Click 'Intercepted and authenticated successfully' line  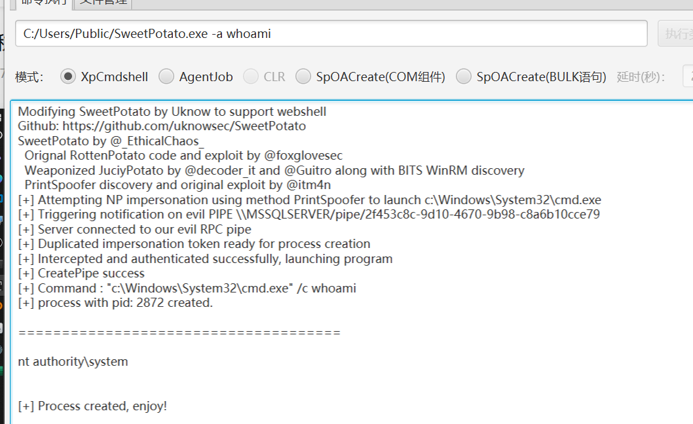[205, 259]
